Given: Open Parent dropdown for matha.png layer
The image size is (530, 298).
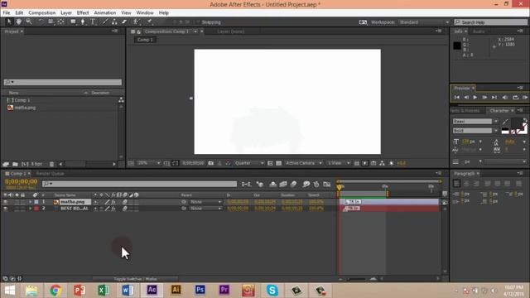Looking at the screenshot, I should (205, 202).
